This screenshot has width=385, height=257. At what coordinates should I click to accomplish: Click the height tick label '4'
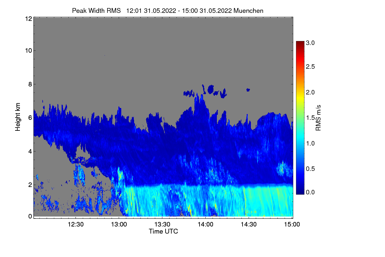[30, 151]
